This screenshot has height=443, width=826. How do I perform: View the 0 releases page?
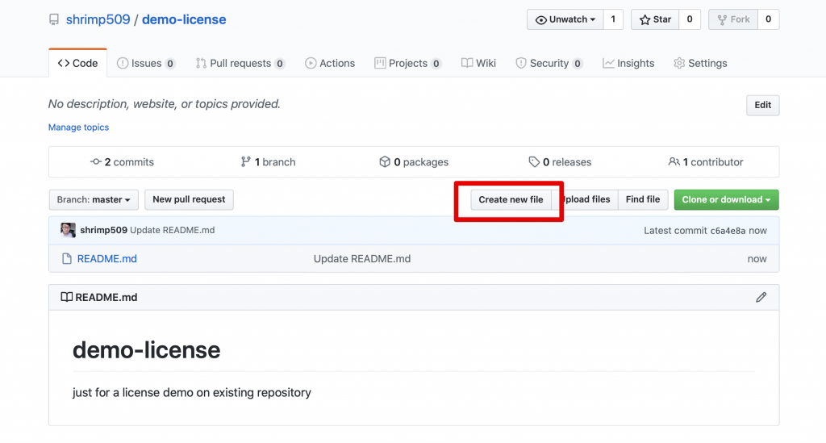click(x=560, y=162)
